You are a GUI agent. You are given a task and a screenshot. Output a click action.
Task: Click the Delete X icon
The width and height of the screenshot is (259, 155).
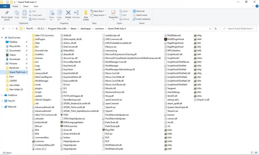(68, 13)
